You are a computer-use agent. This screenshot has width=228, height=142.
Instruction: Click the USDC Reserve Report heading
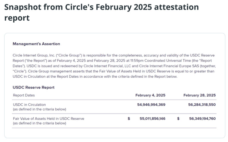pos(34,87)
